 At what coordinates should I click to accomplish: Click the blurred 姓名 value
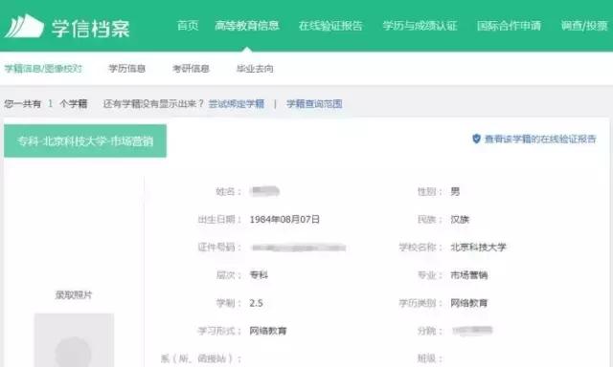(x=265, y=191)
